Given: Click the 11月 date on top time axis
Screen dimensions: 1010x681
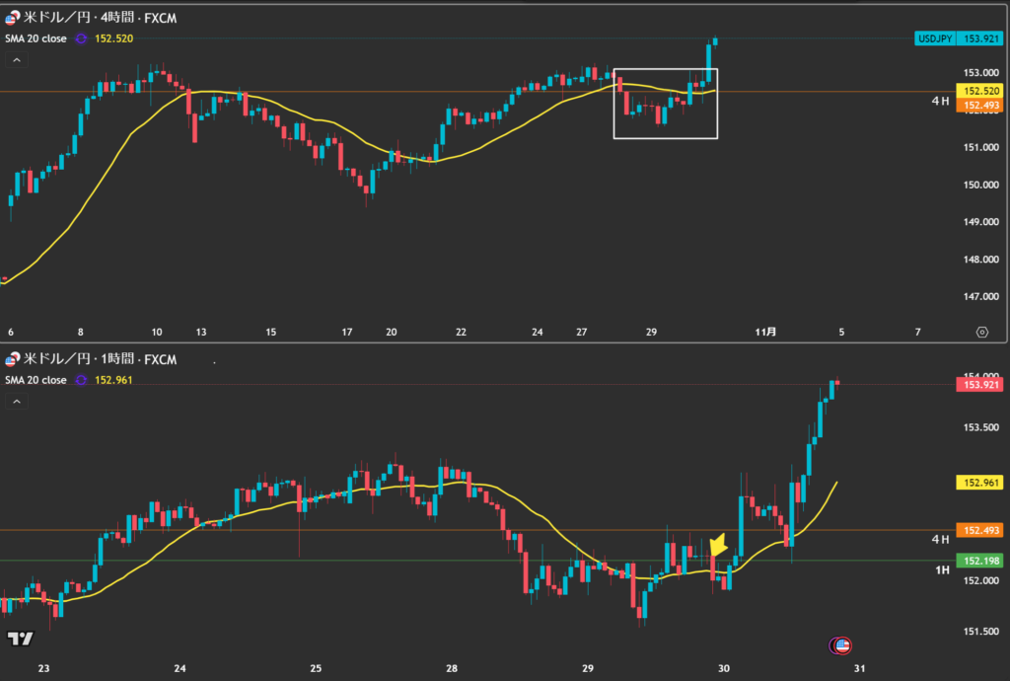Looking at the screenshot, I should tap(772, 332).
